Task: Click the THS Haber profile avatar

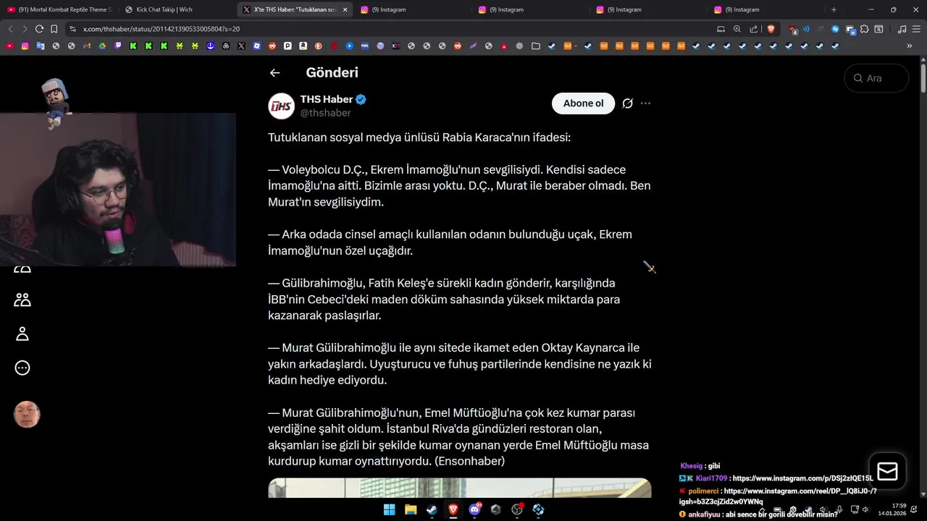Action: [281, 106]
